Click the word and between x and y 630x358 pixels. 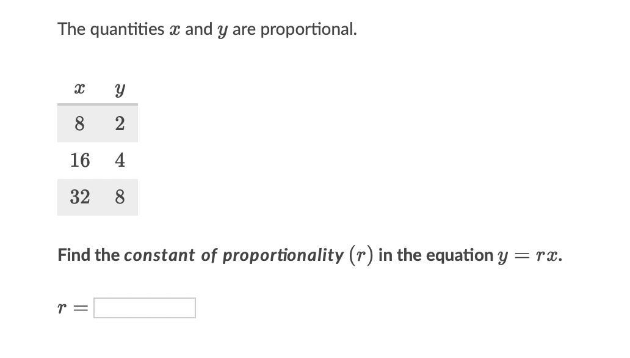click(x=198, y=29)
